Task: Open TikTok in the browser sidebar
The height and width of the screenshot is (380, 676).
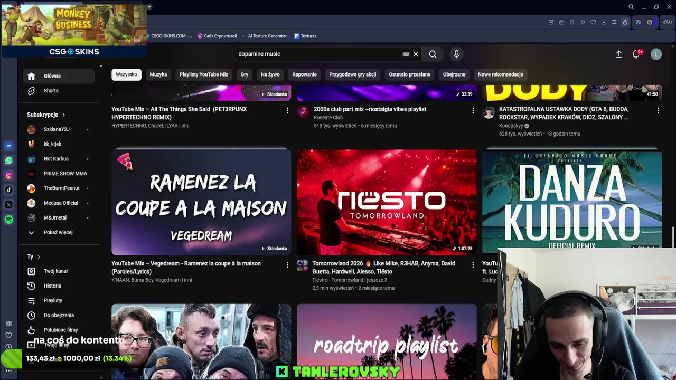Action: [x=9, y=190]
